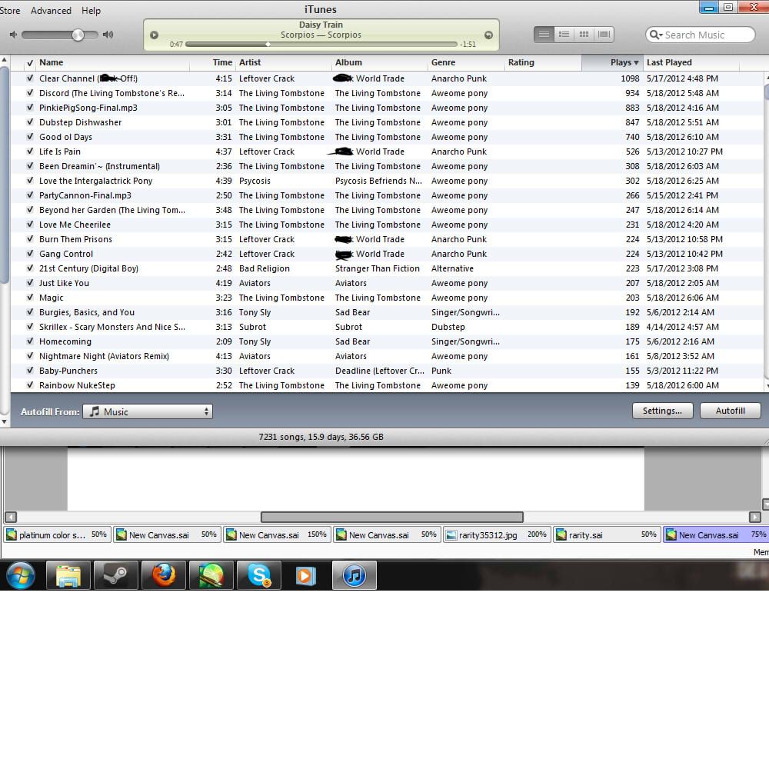769x769 pixels.
Task: Click in the Search Music field
Action: tap(701, 35)
